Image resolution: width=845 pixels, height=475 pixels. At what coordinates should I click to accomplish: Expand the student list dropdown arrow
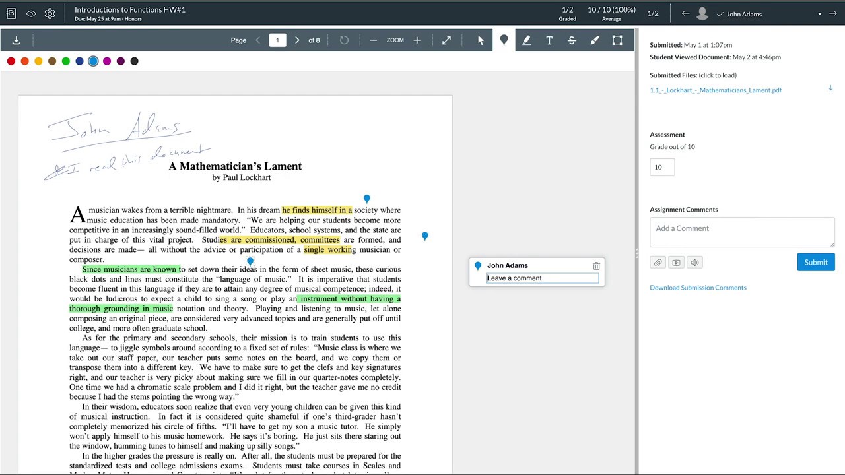820,14
